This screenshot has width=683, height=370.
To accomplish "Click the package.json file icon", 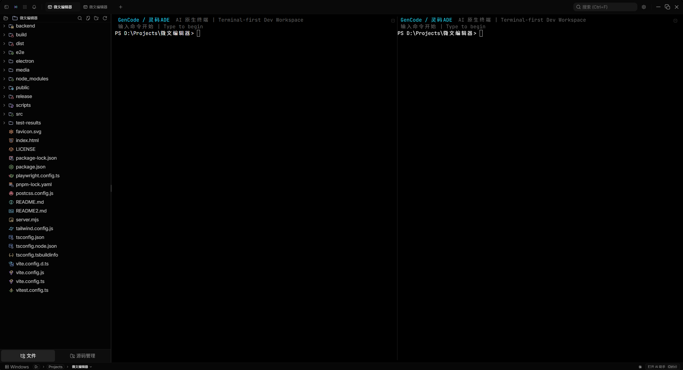I will coord(11,167).
